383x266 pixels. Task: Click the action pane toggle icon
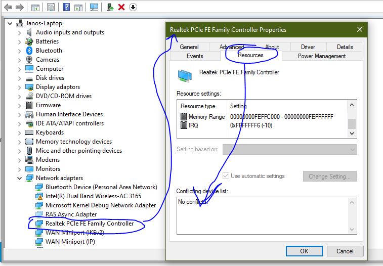point(78,7)
